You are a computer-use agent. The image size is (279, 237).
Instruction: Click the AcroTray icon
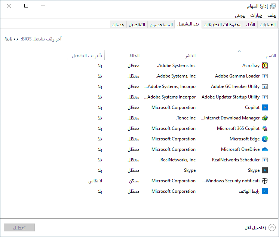pos(265,66)
